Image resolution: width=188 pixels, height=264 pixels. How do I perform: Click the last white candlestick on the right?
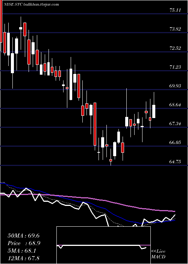(x=154, y=111)
